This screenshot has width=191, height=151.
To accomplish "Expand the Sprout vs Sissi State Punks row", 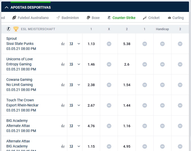I will pyautogui.click(x=79, y=44).
